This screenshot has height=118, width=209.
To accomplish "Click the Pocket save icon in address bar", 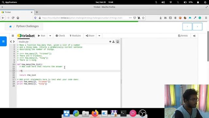I will pyautogui.click(x=135, y=18).
